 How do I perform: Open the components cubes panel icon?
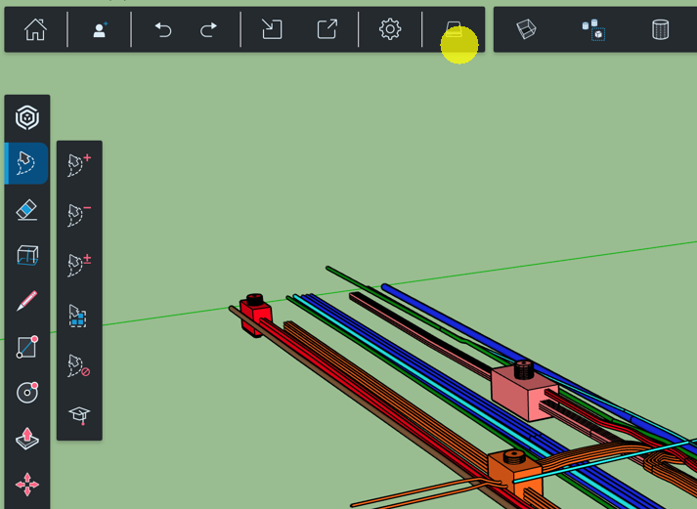coord(592,30)
